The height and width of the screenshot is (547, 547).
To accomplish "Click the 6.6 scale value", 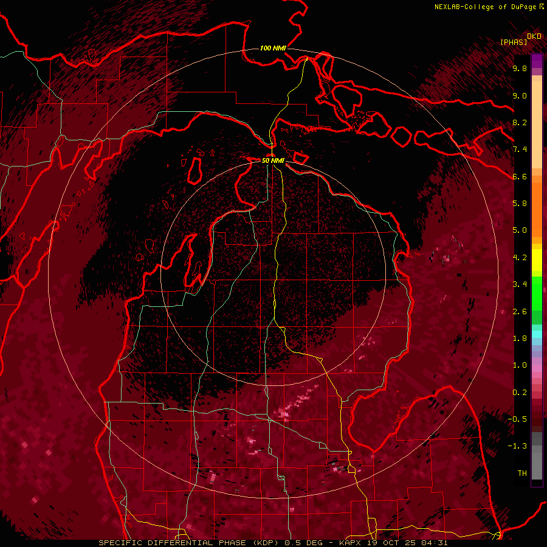I will 520,176.
